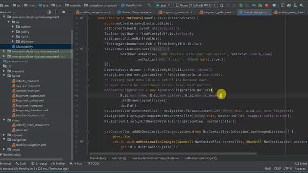Image resolution: width=308 pixels, height=173 pixels.
Task: Click the override gutter icon beside onCreate
Action: click(x=81, y=18)
